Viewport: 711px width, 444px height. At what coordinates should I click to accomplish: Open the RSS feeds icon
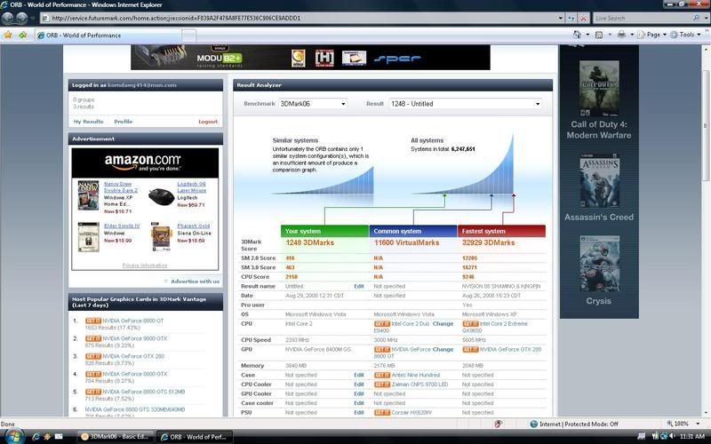click(x=599, y=35)
